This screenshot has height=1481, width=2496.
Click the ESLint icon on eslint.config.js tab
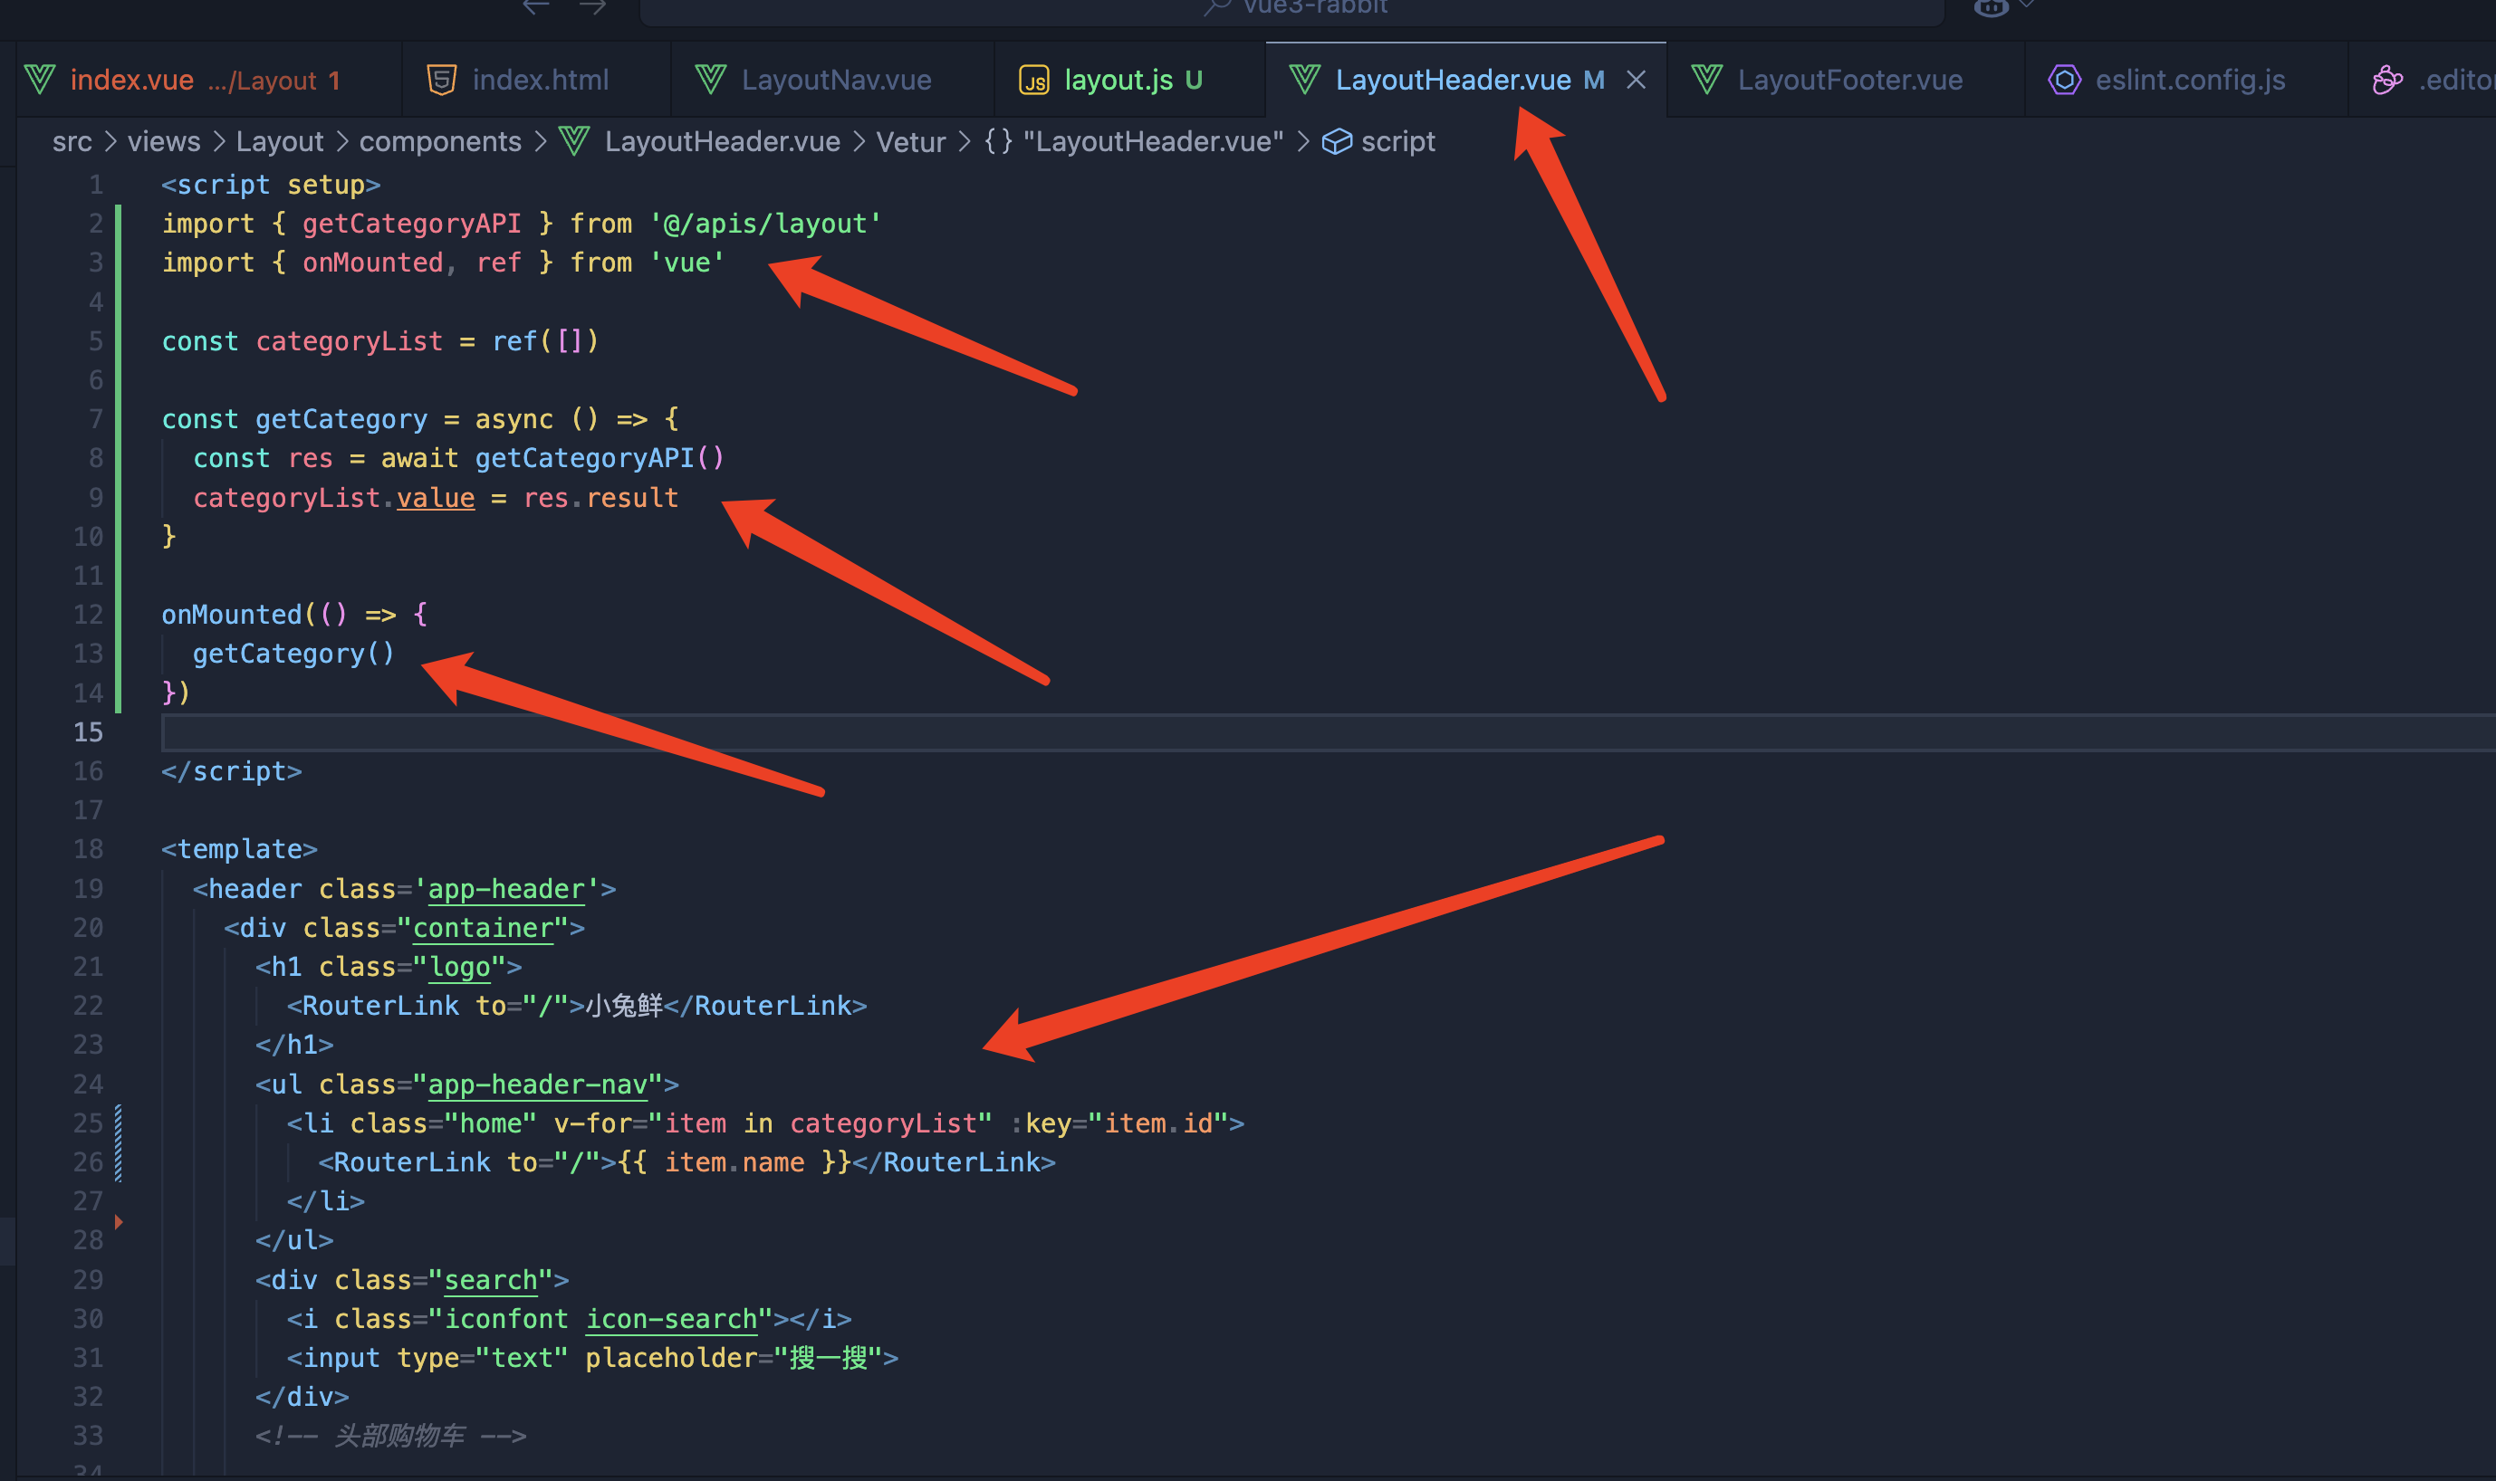tap(2064, 80)
